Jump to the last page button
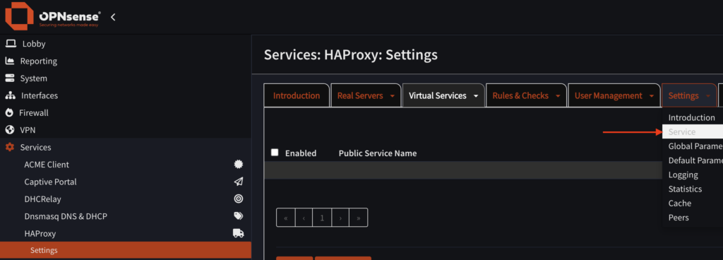 coord(358,218)
